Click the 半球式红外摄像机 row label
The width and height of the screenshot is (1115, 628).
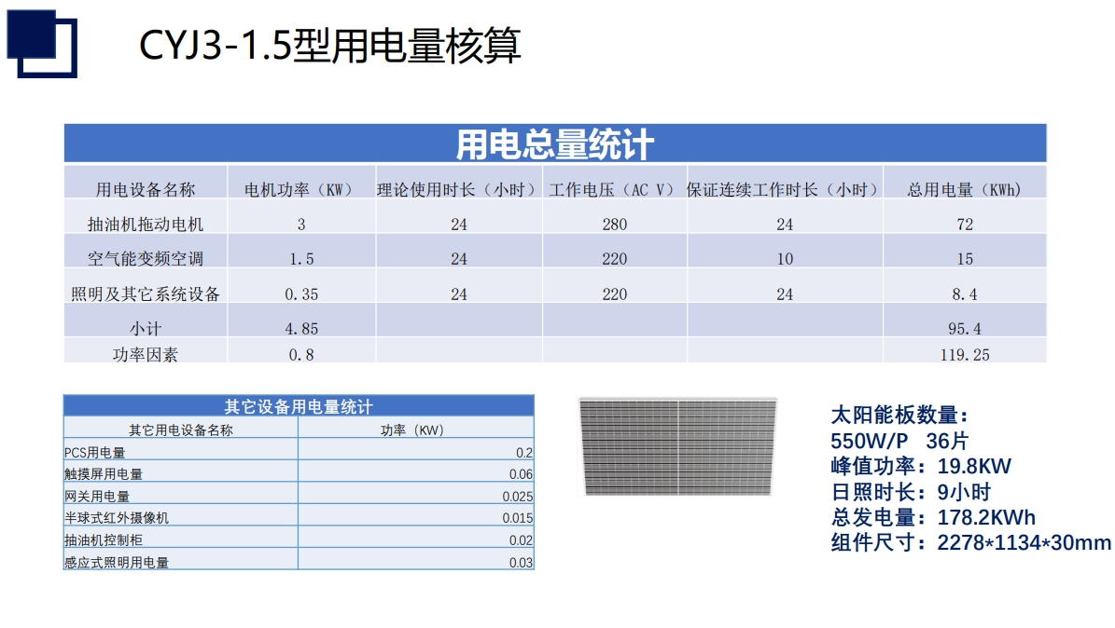(117, 518)
